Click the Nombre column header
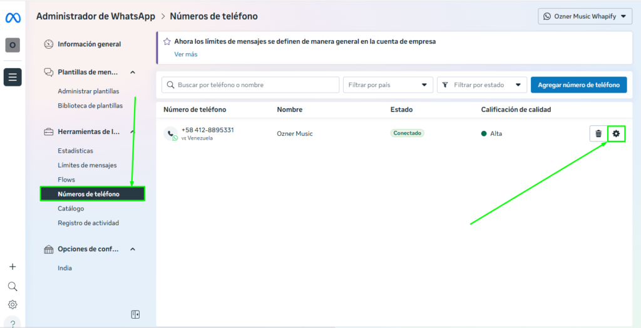 (290, 110)
